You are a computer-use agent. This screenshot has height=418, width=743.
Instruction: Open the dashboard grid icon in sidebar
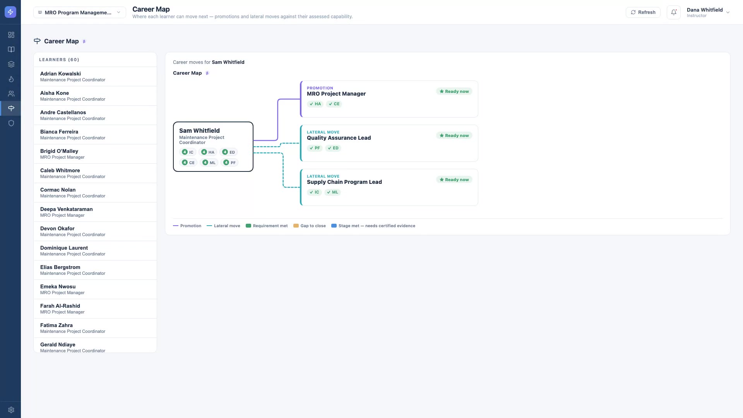point(11,35)
